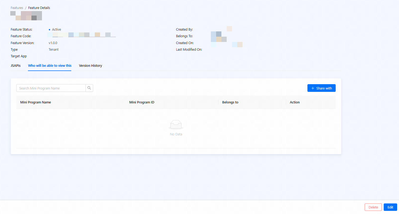Click the Feature Code label
This screenshot has height=214, width=399.
(21, 36)
